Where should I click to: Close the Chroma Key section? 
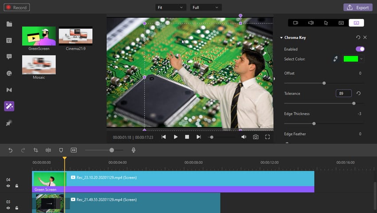[365, 37]
